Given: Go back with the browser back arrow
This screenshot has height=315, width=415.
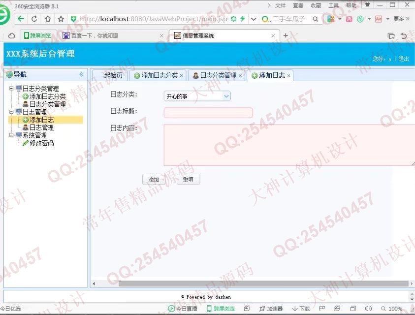Looking at the screenshot, I should 21,19.
